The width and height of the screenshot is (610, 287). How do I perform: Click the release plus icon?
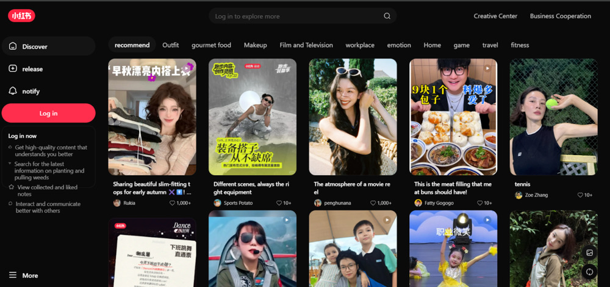[x=13, y=69]
